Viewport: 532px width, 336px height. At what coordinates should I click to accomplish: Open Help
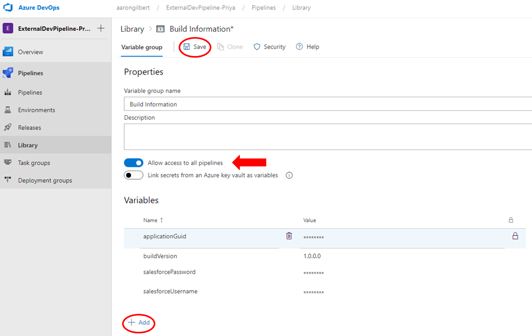(307, 47)
